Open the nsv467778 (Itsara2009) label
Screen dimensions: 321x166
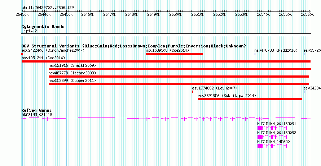tap(72, 73)
